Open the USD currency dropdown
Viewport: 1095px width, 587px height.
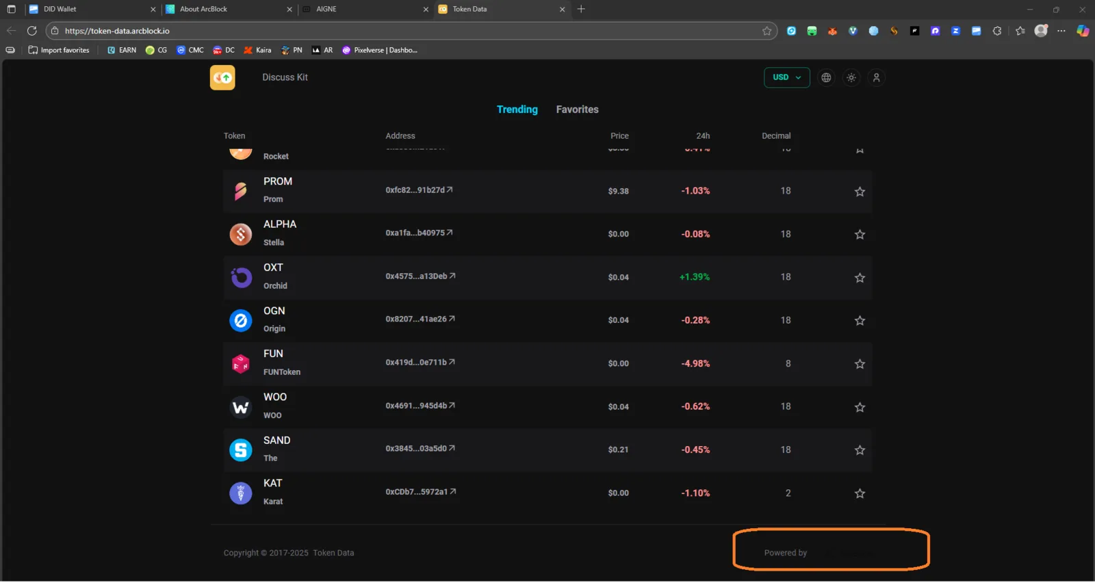click(x=786, y=77)
